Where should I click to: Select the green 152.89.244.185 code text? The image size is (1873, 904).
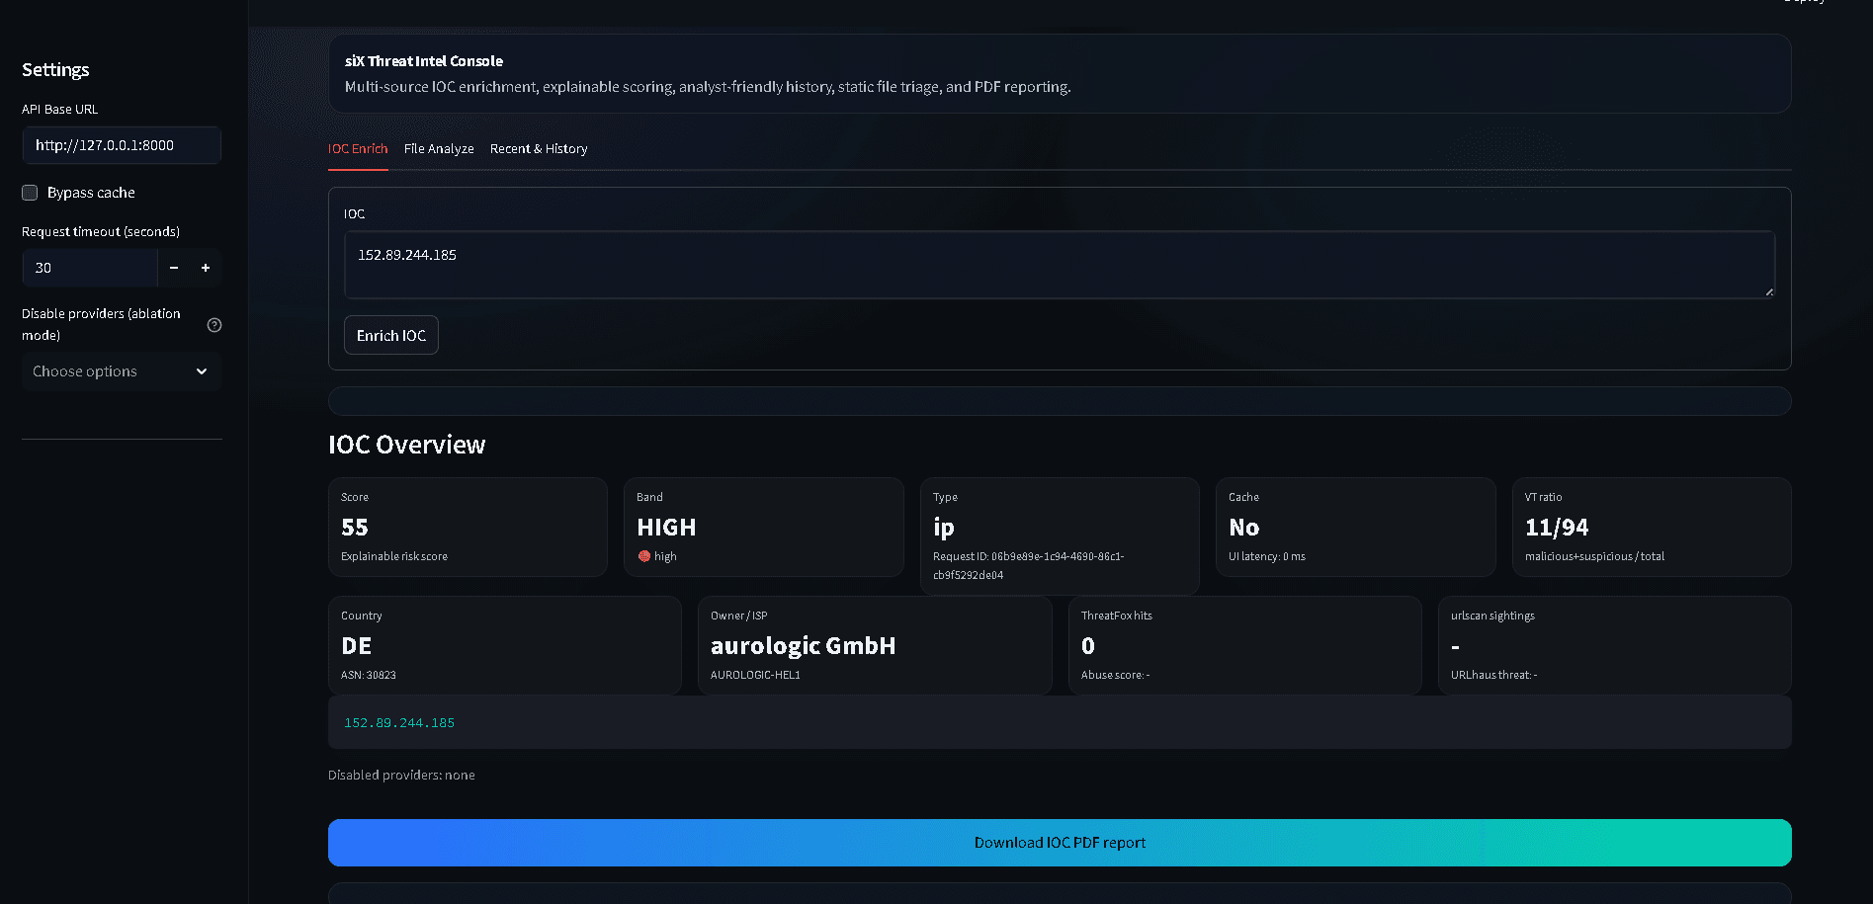[x=399, y=723]
